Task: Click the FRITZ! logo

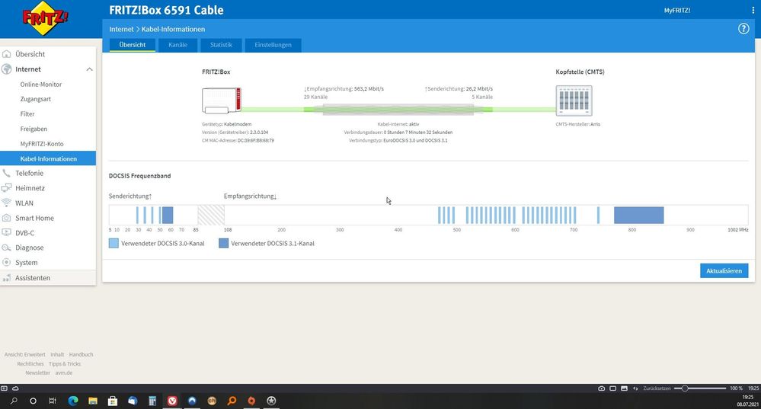Action: click(x=45, y=18)
